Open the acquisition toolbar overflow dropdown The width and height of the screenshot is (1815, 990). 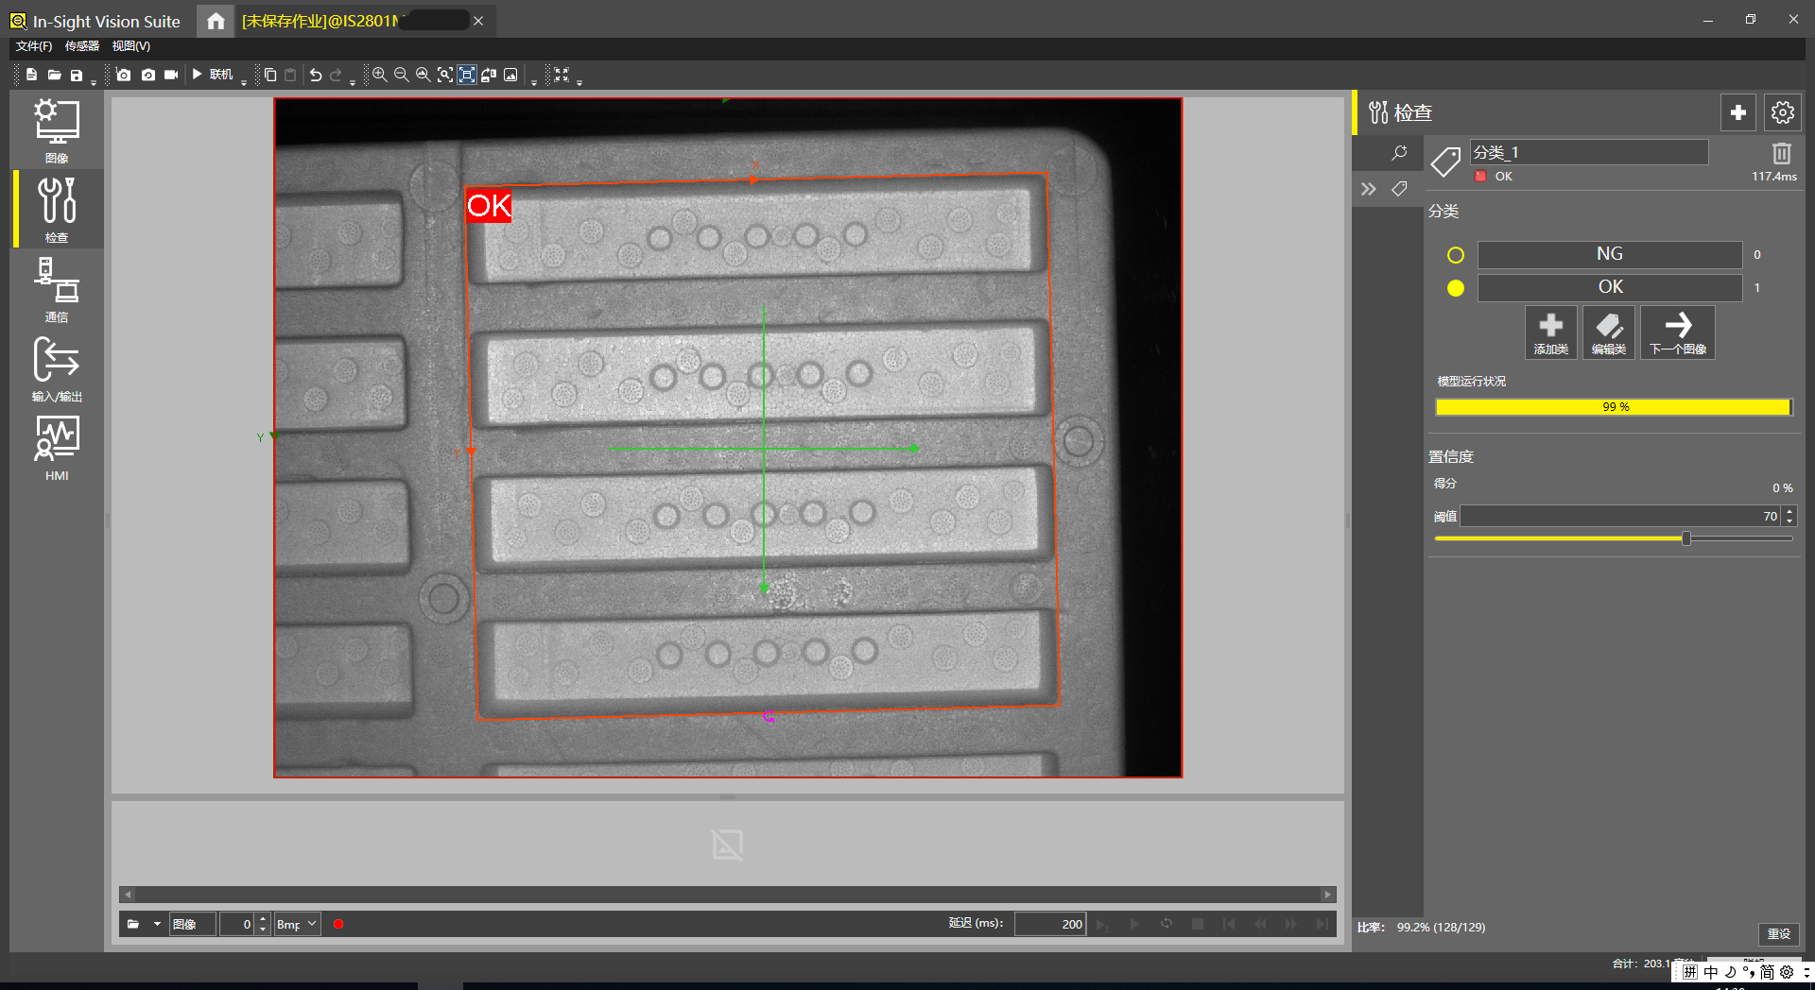pos(244,83)
